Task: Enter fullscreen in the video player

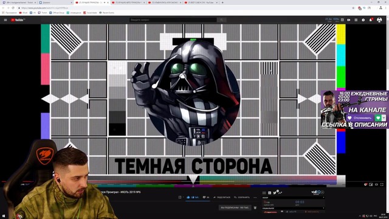Action: pyautogui.click(x=382, y=184)
